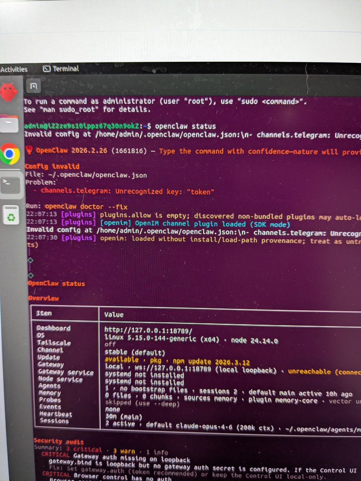Click the 'Item' table column header

coord(44,313)
